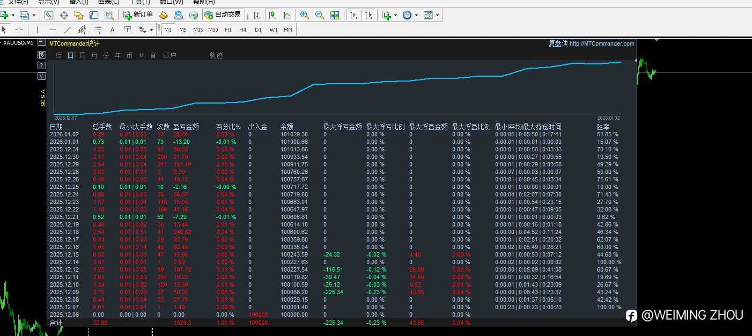Viewport: 752px width, 336px height.
Task: Open the 轨迹 track tab
Action: click(x=216, y=55)
